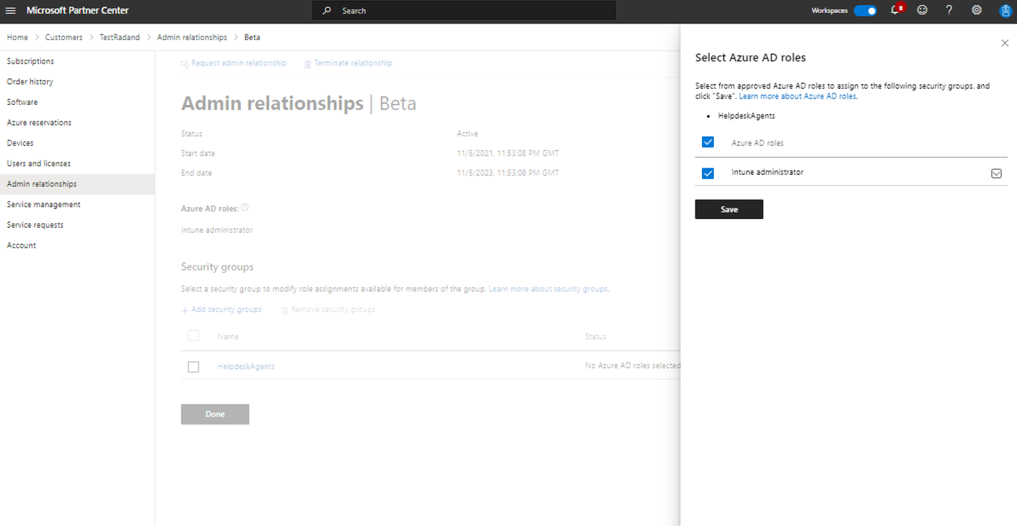Screen dimensions: 1017x526
Task: Click Terminate relationship
Action: (x=348, y=63)
